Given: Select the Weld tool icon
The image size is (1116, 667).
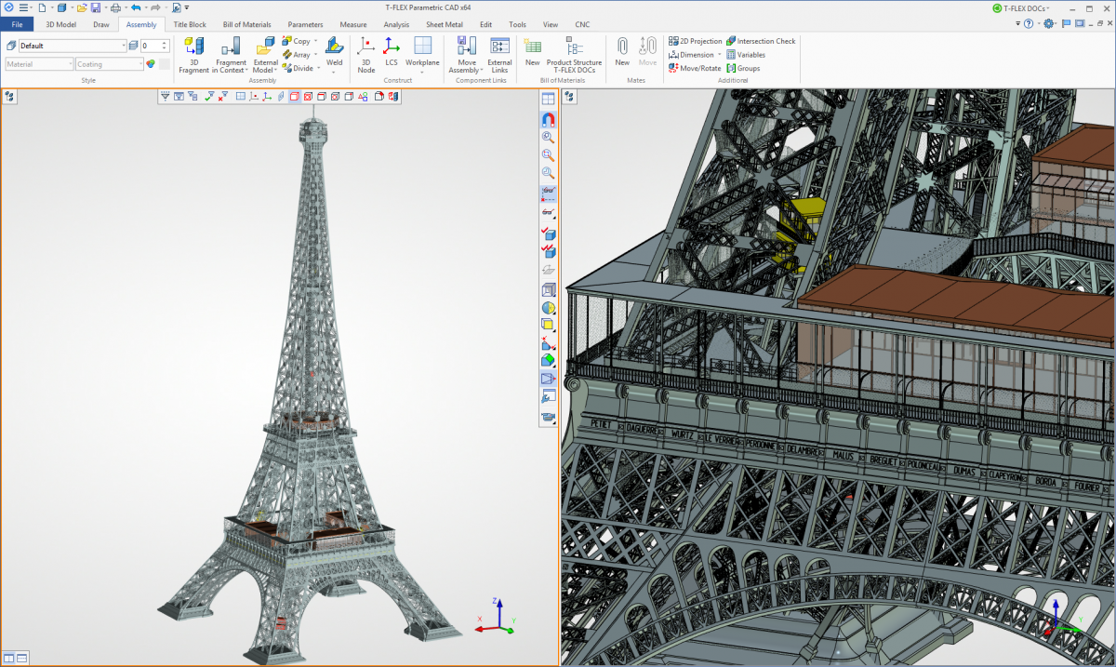Looking at the screenshot, I should point(334,47).
